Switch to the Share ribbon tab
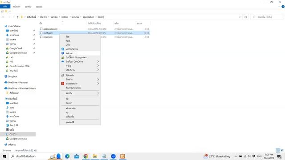The image size is (285, 160). pos(28,7)
